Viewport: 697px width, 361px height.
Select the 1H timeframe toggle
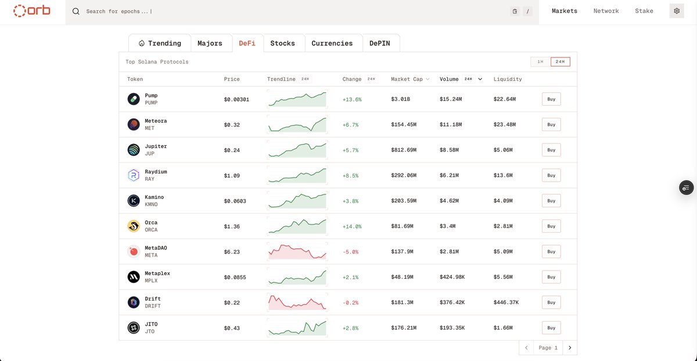[x=540, y=62]
